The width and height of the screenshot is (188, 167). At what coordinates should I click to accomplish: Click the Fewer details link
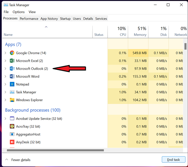[x=21, y=160]
